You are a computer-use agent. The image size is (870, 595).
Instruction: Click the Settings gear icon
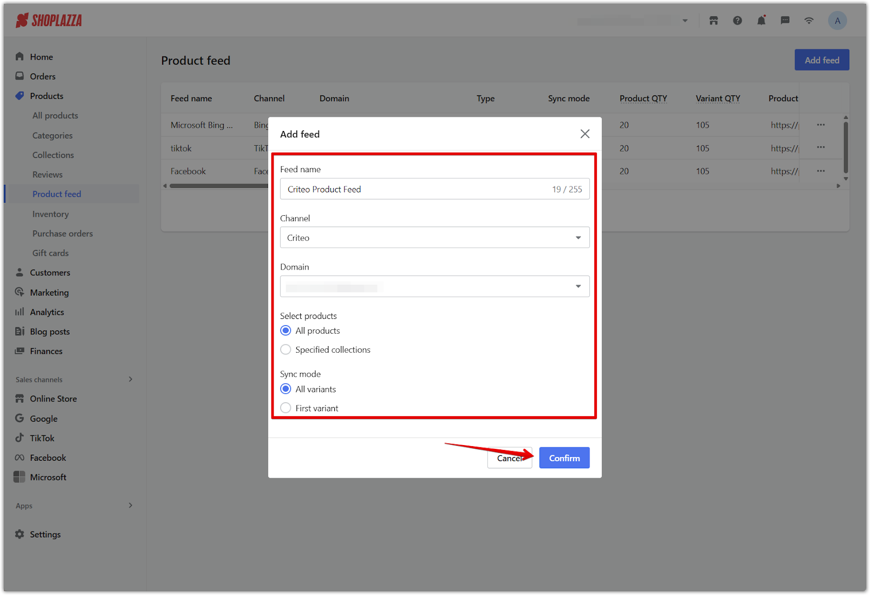pyautogui.click(x=20, y=534)
